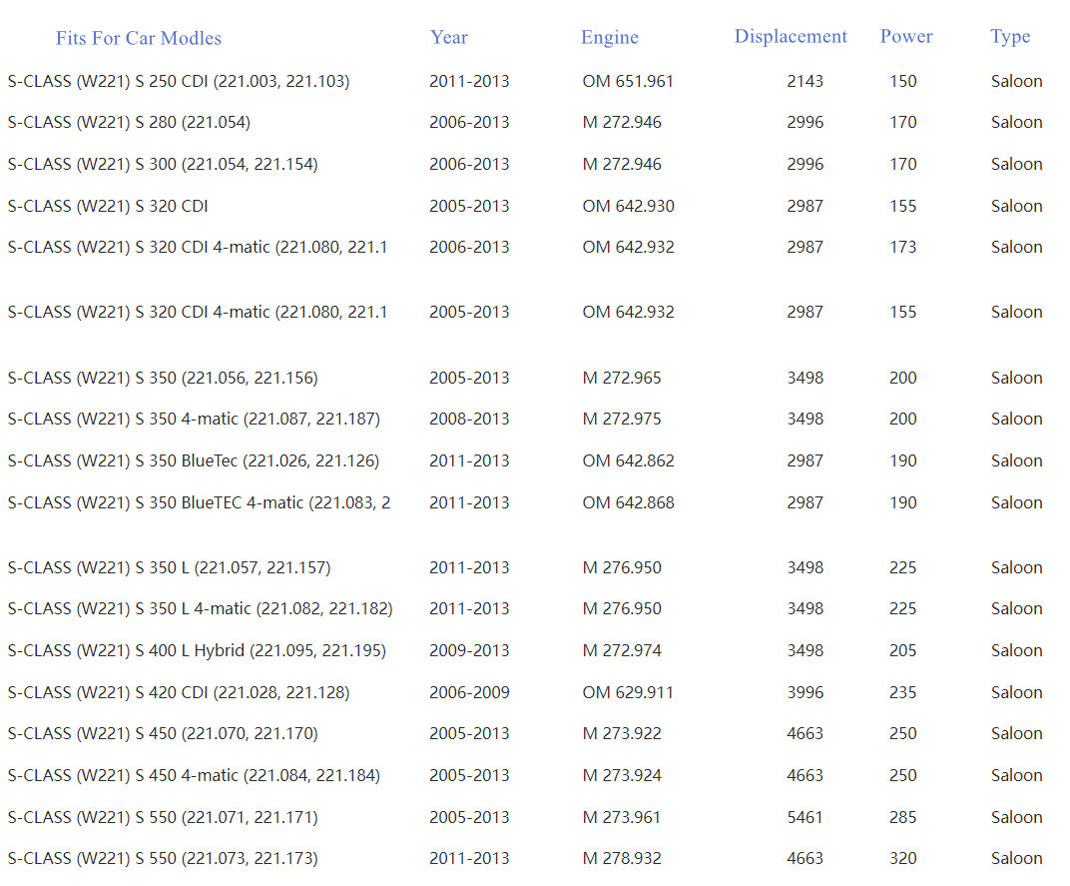Image resolution: width=1070 pixels, height=886 pixels.
Task: Click the 'Fits For Car Modles' column header
Action: tap(139, 38)
